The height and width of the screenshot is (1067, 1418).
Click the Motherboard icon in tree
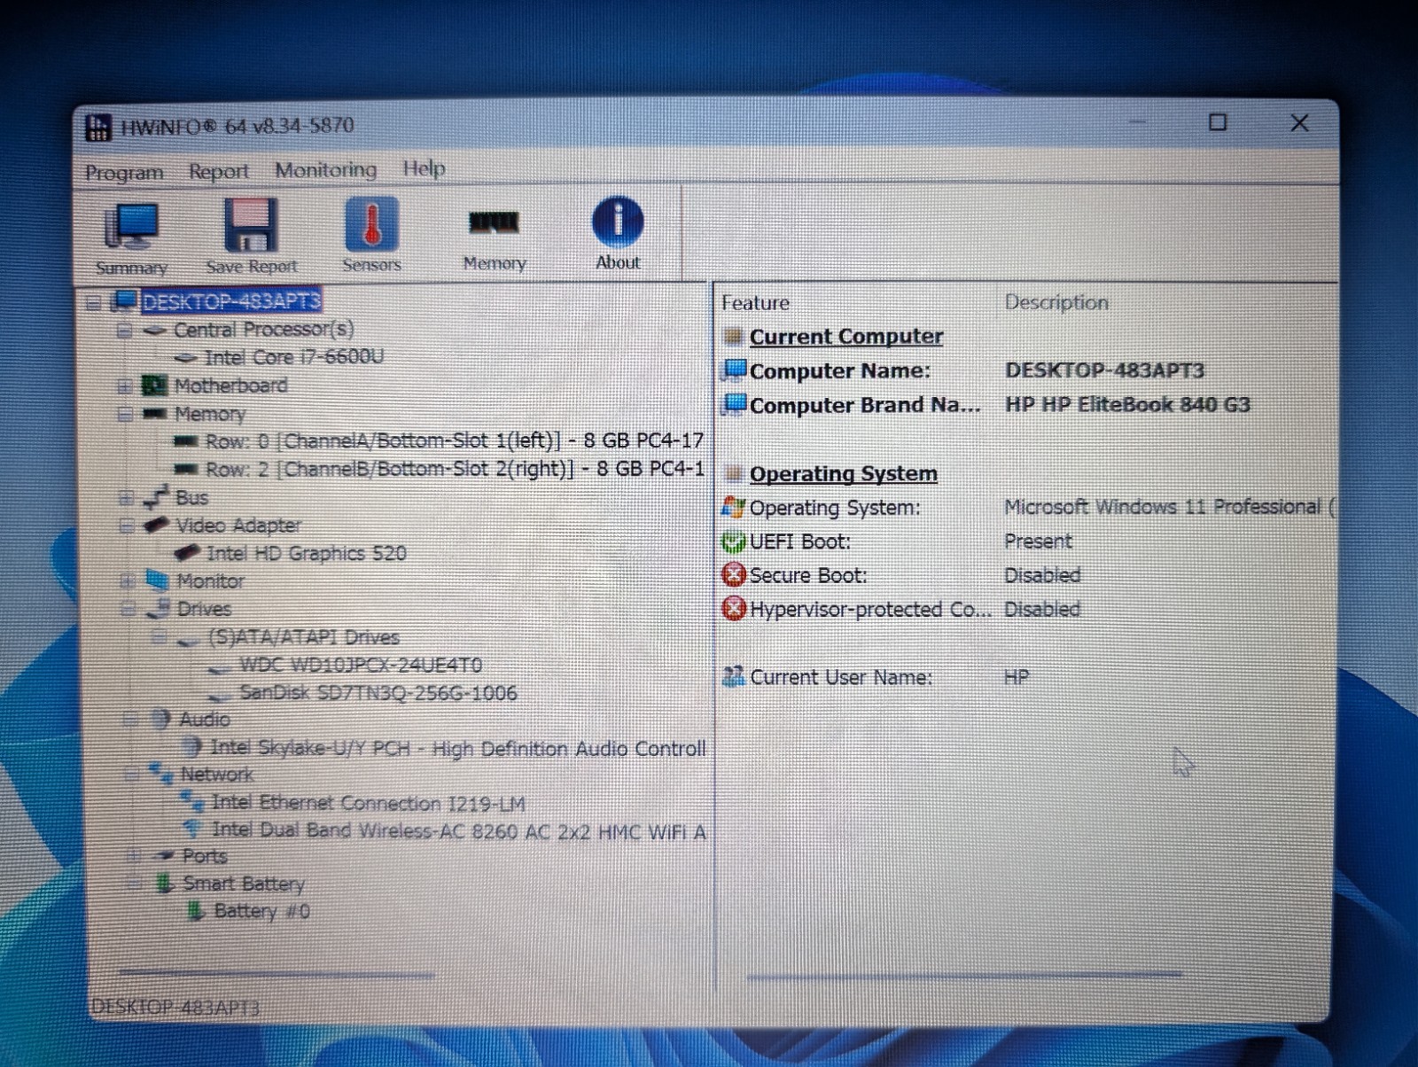point(155,386)
